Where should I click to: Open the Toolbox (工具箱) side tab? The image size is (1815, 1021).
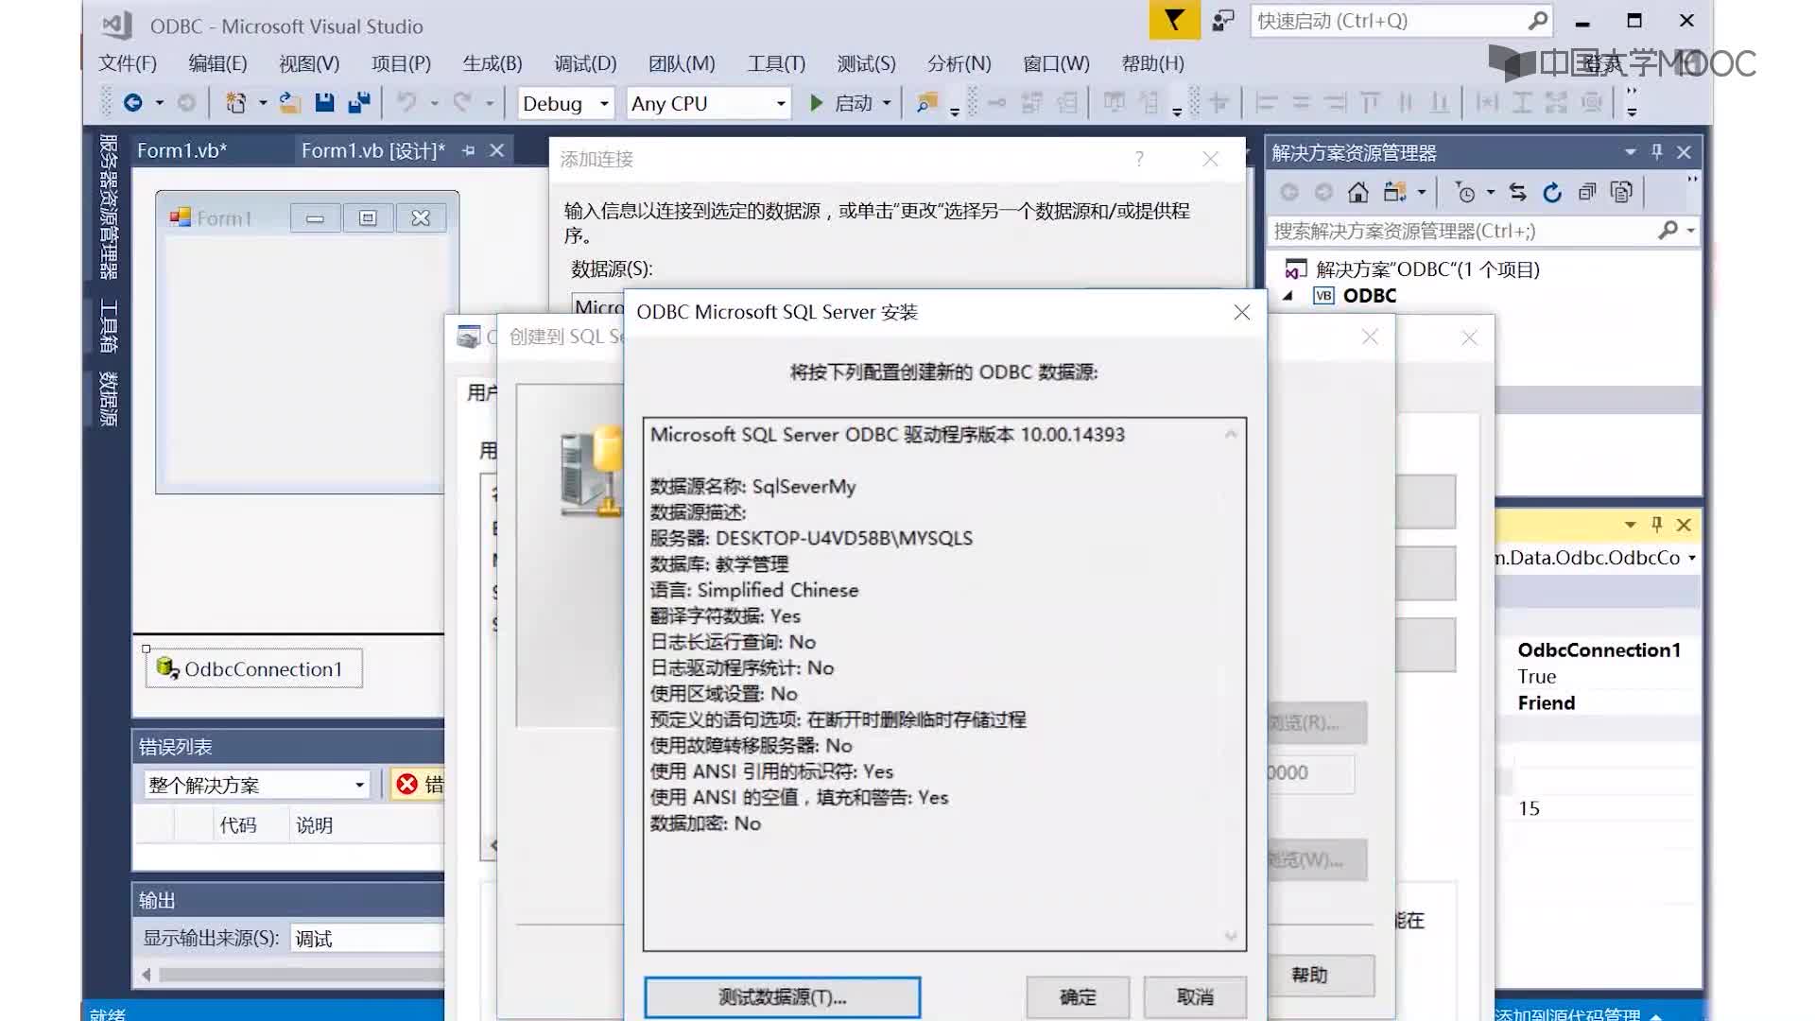tap(109, 326)
